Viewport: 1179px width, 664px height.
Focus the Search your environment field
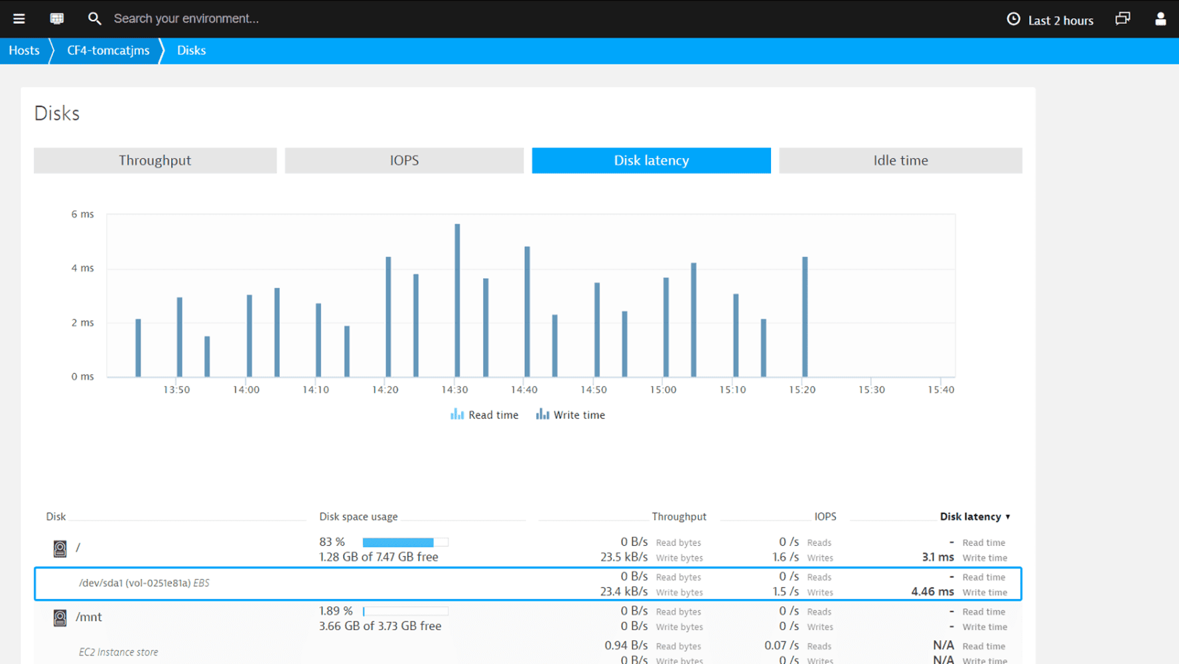coord(186,19)
